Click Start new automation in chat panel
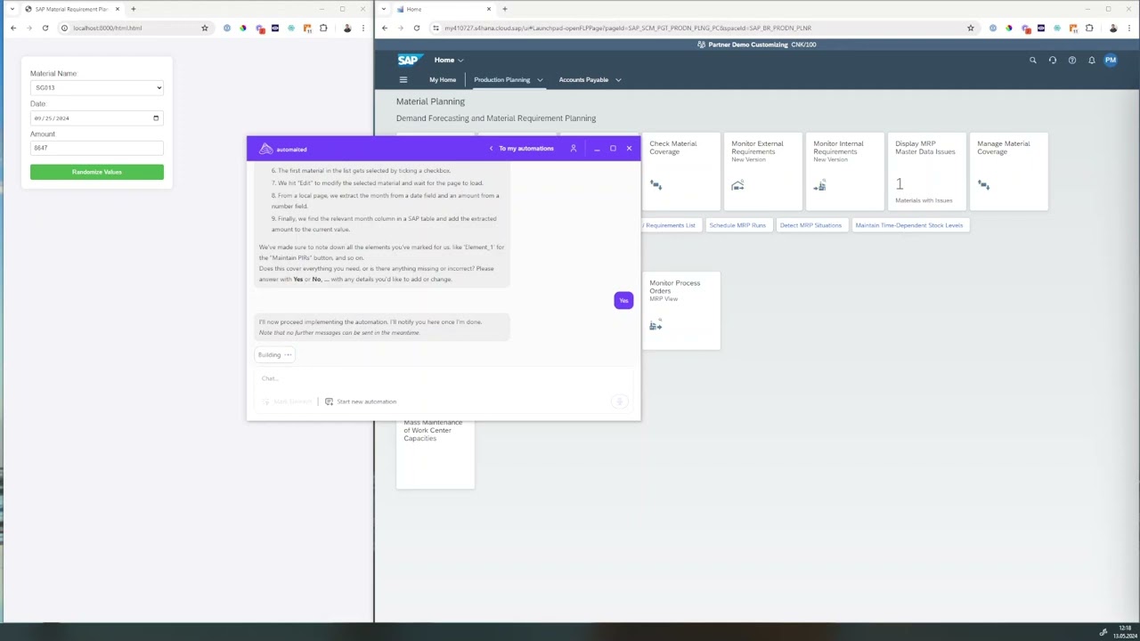The image size is (1140, 641). 361,402
